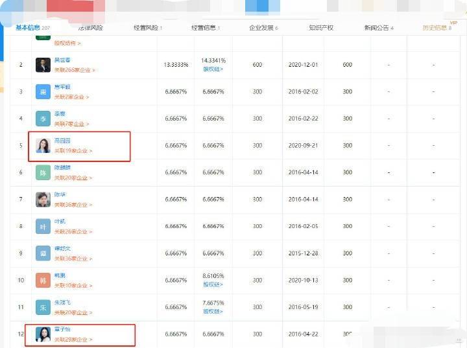Open 股权链 under 8.6105% in row 10
Image resolution: width=467 pixels, height=348 pixels.
(x=213, y=284)
